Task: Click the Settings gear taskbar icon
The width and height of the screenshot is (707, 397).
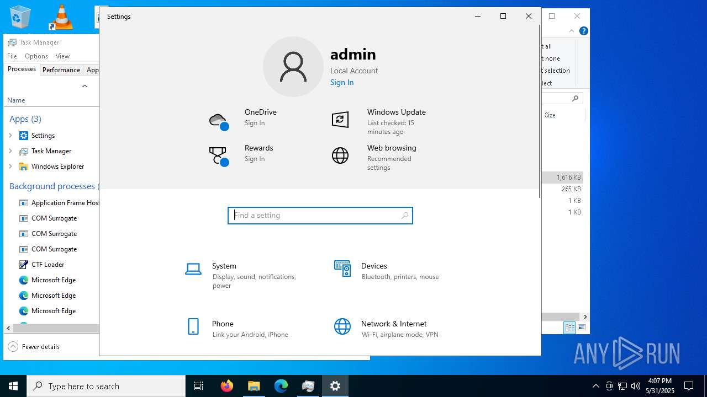Action: click(335, 386)
